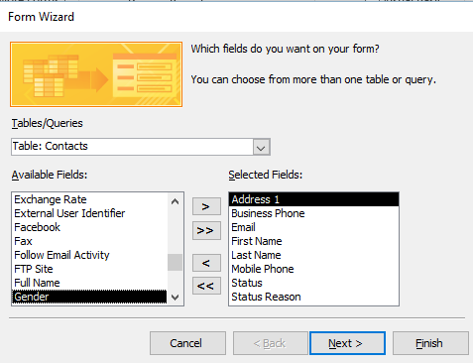Viewport: 473px width, 363px height.
Task: Click the scroll down arrow in Available Fields
Action: 176,297
